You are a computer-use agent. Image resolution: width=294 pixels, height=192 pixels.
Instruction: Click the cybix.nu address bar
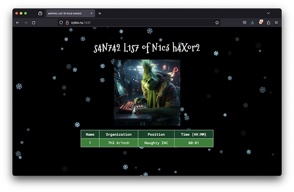138,22
